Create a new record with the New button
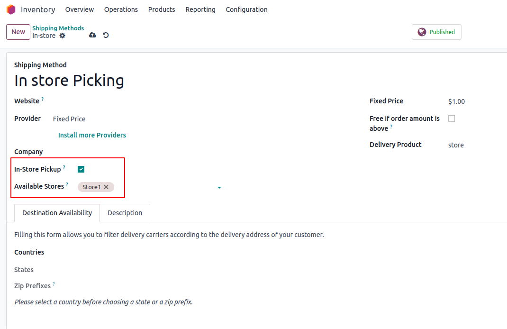The height and width of the screenshot is (329, 507). 18,32
